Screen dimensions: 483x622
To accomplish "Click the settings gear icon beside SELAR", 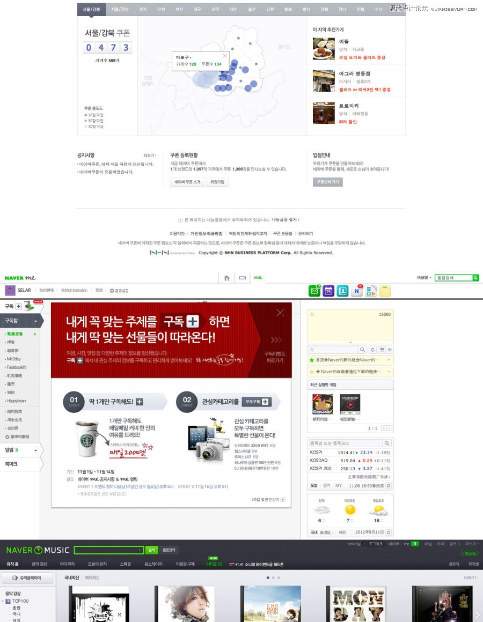I will tap(112, 291).
